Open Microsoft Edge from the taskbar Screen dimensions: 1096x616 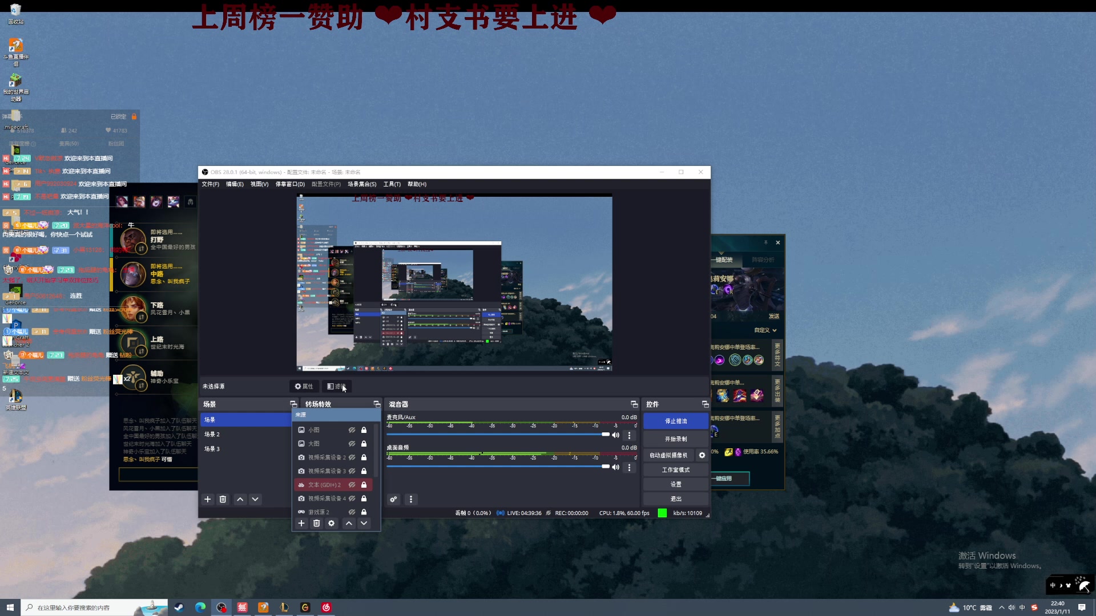(x=200, y=607)
